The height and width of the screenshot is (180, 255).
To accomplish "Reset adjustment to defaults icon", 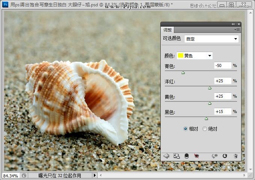I will coord(225,156).
